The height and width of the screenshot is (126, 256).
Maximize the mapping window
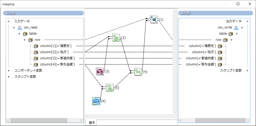(238, 4)
